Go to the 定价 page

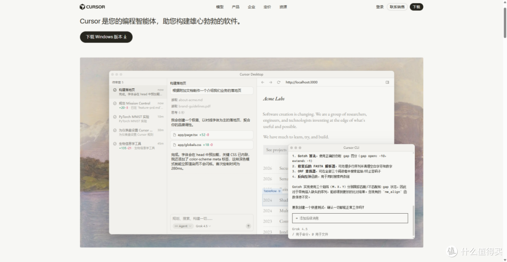[x=268, y=7]
